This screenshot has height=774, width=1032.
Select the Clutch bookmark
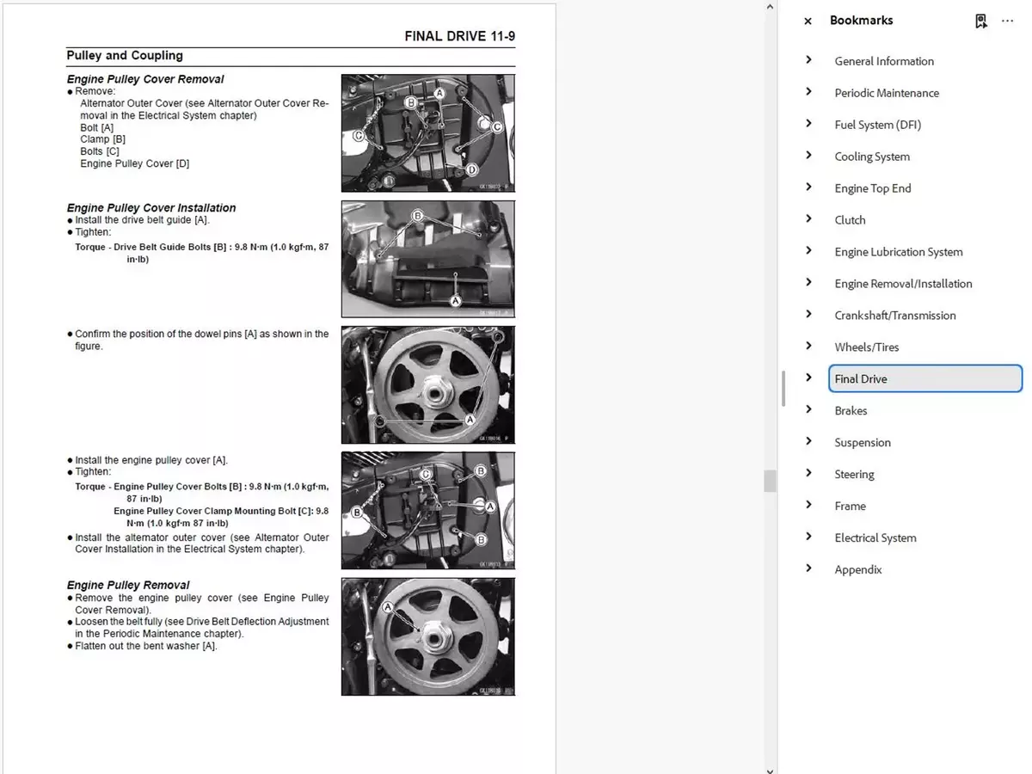click(x=850, y=220)
